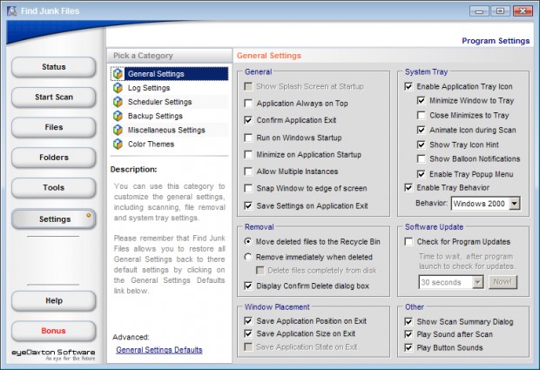Enable Show Balloon Notifications
The height and width of the screenshot is (370, 540).
click(x=422, y=159)
